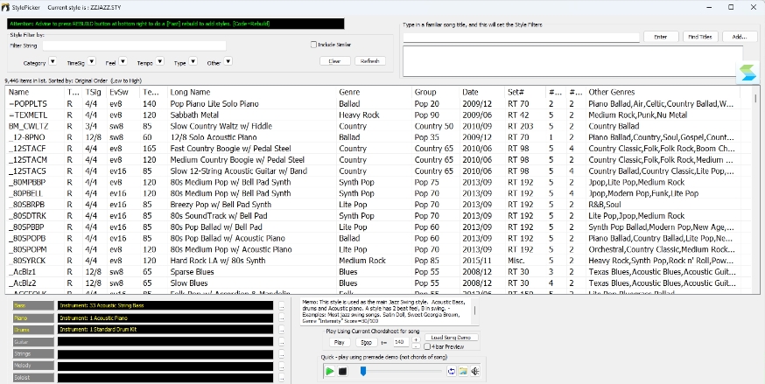The image size is (765, 384).
Task: Sort by the Genre column header
Action: [374, 92]
